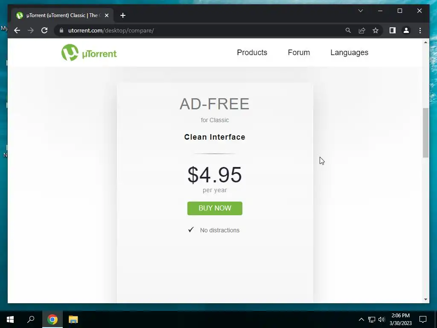The height and width of the screenshot is (328, 437).
Task: Click the scroll-down arrow of the page scrollbar
Action: (x=425, y=299)
